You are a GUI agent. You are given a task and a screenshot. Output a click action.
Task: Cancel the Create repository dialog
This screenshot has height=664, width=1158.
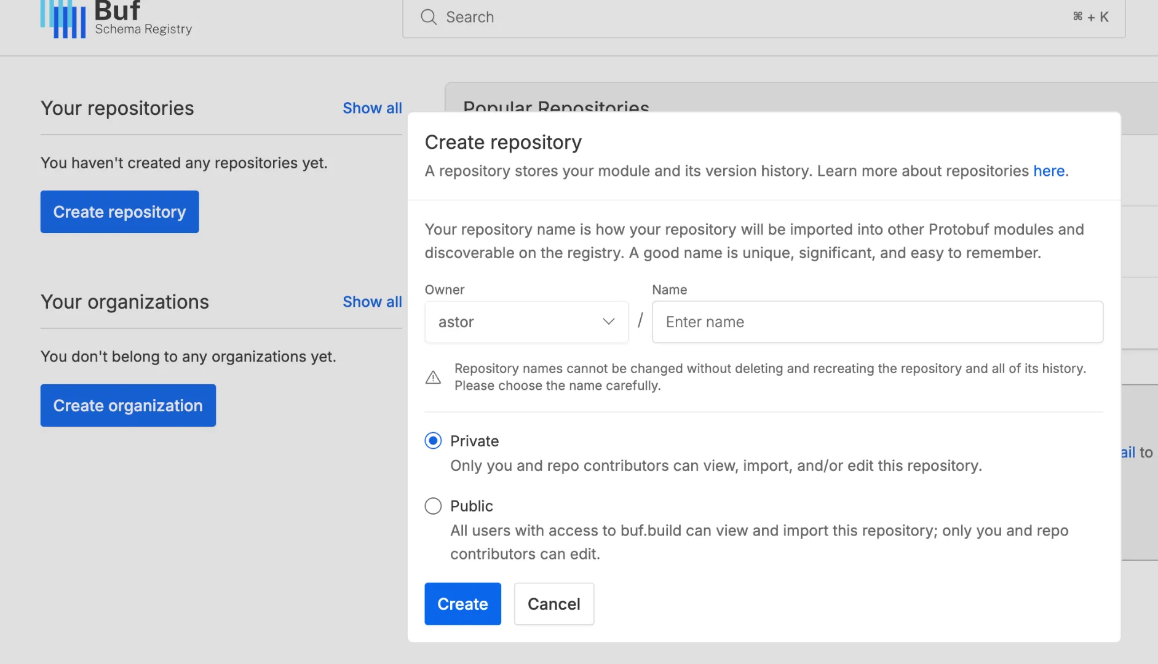tap(554, 604)
